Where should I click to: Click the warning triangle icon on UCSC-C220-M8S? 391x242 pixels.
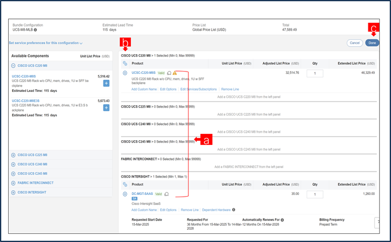(175, 73)
